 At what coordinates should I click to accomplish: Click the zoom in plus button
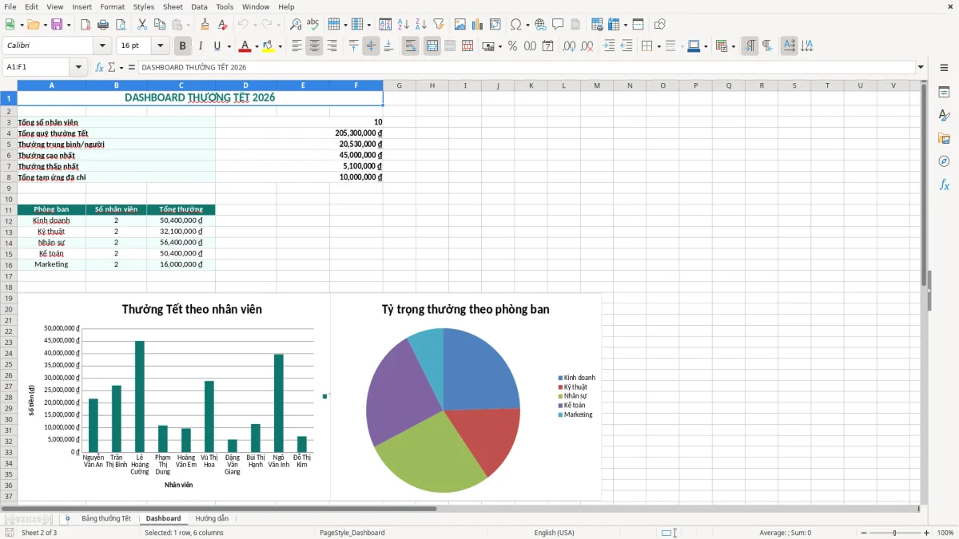(x=926, y=533)
